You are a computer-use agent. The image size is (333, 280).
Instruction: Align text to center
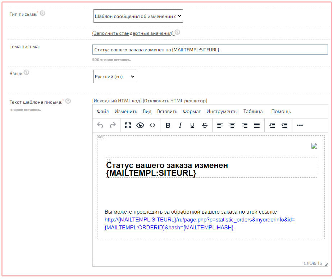click(x=232, y=125)
